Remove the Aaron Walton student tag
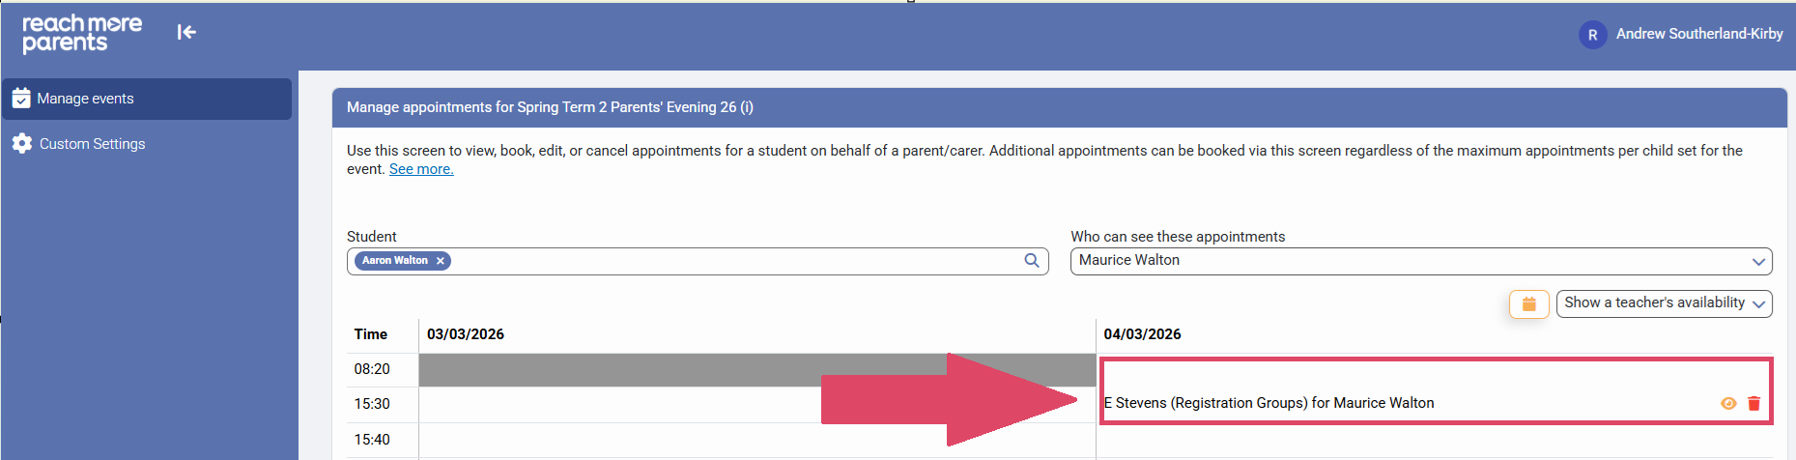The width and height of the screenshot is (1796, 460). [441, 261]
